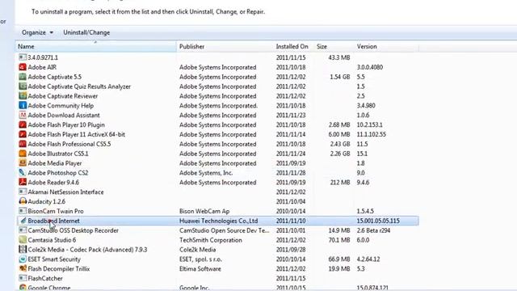Click the Flash Decompiler Trillix icon
This screenshot has width=517, height=291.
point(23,268)
